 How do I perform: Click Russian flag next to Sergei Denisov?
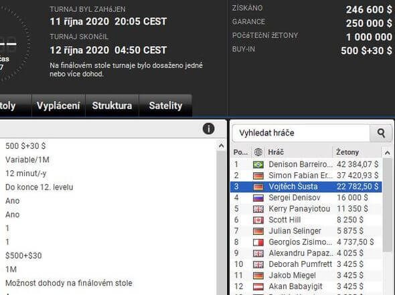coord(258,198)
